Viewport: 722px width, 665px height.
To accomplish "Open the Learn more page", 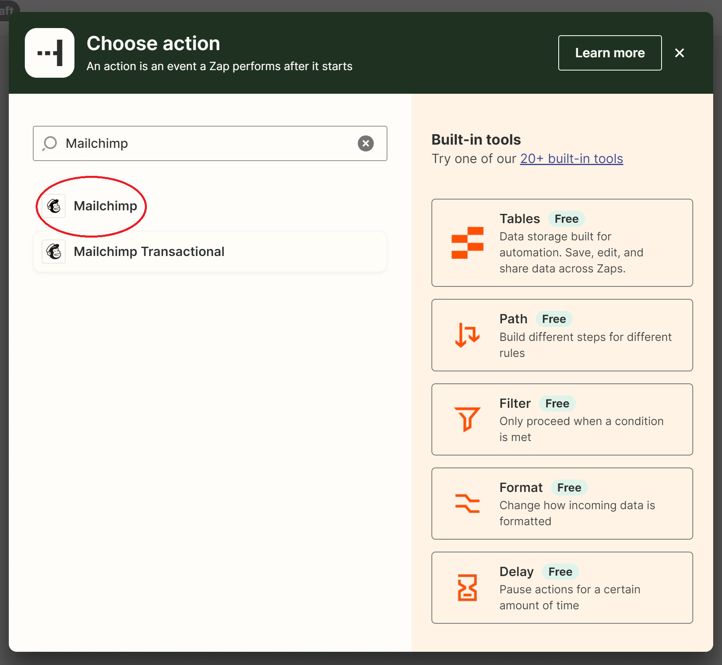I will pyautogui.click(x=610, y=53).
